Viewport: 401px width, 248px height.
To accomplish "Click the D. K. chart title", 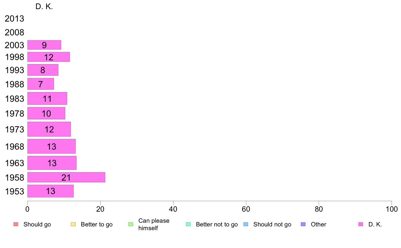I will [x=44, y=7].
